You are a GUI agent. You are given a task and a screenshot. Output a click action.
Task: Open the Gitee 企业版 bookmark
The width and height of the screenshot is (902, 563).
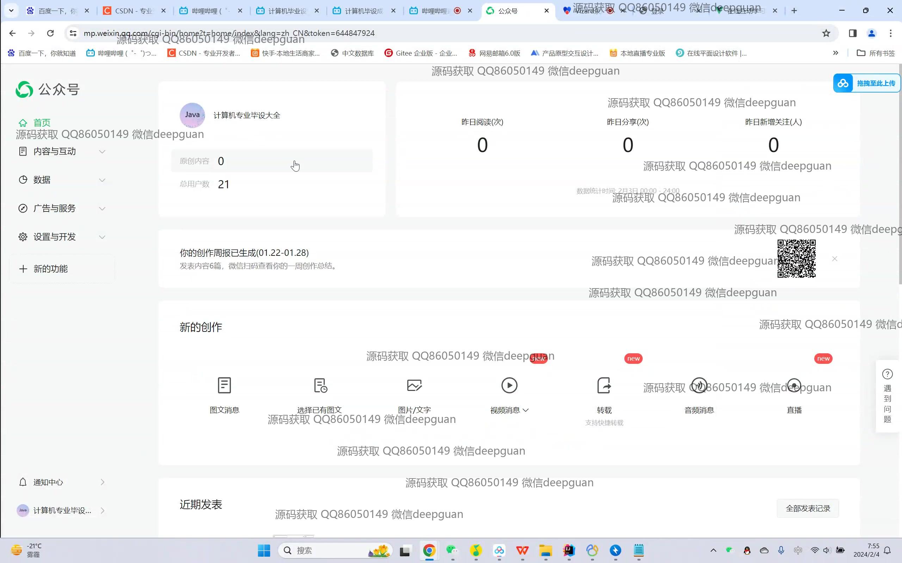click(x=421, y=53)
